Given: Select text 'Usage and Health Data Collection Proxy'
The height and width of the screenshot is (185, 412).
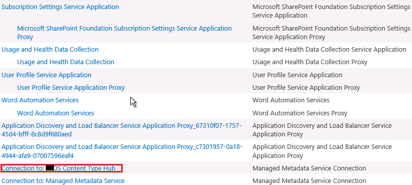Looking at the screenshot, I should [310, 62].
